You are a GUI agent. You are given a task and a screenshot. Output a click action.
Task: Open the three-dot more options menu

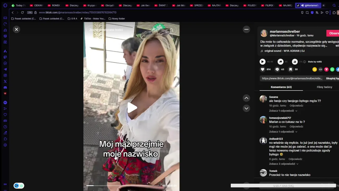pyautogui.click(x=246, y=29)
